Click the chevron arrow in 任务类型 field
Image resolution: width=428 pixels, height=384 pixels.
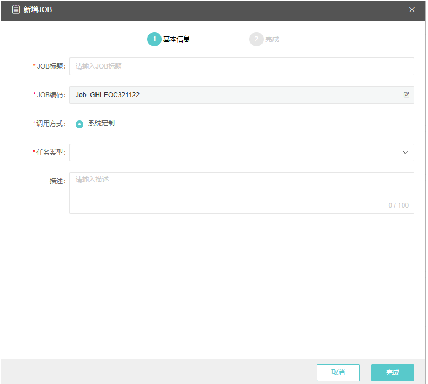click(x=405, y=152)
